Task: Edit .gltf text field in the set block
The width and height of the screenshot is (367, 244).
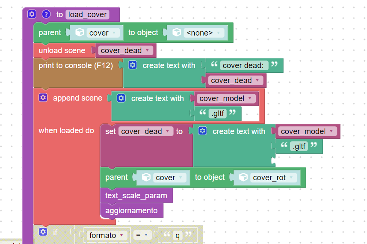Action: tap(299, 146)
